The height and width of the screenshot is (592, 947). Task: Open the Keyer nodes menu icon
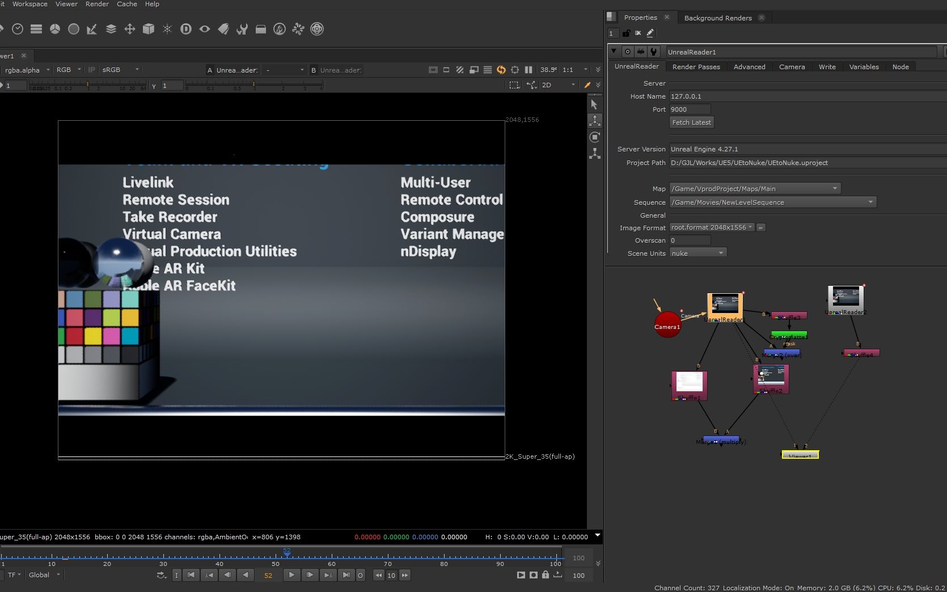[x=92, y=29]
